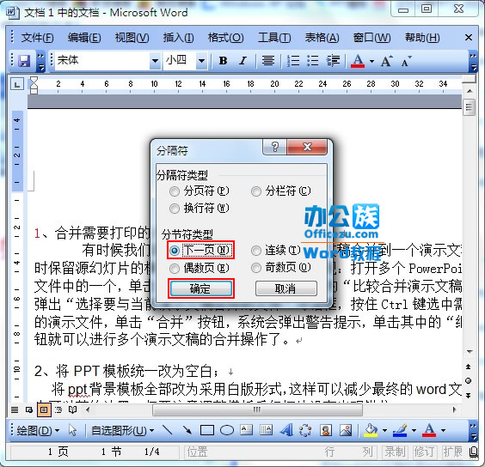Open the 插入(I) menu
Screen dimensions: 485x467
pos(179,38)
